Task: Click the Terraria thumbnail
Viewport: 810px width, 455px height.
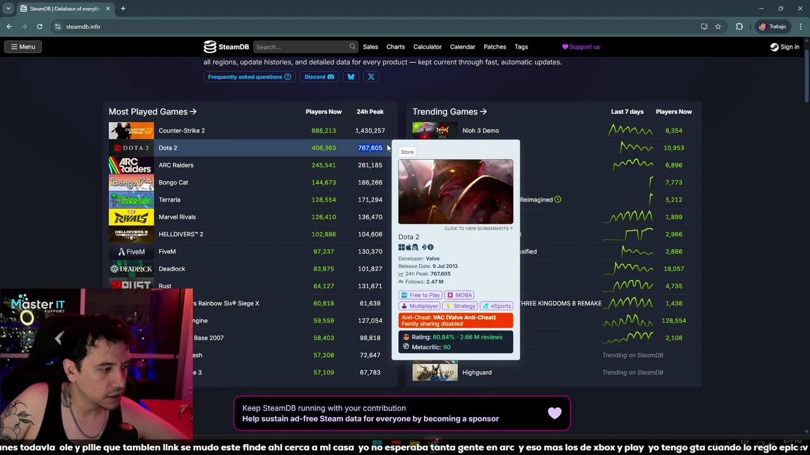Action: coord(131,200)
